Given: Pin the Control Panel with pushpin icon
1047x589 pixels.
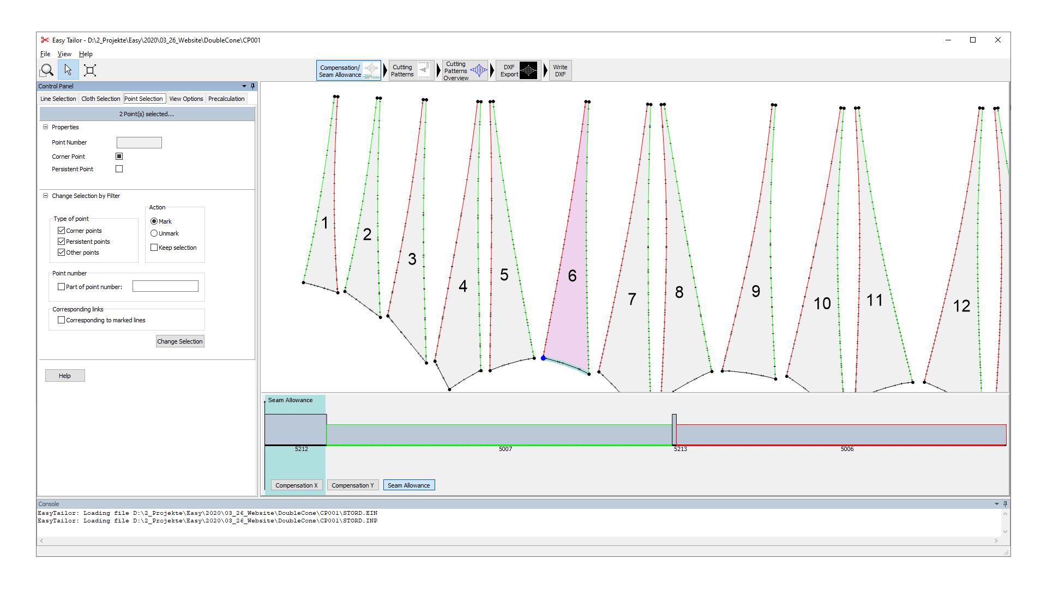Looking at the screenshot, I should [x=252, y=86].
